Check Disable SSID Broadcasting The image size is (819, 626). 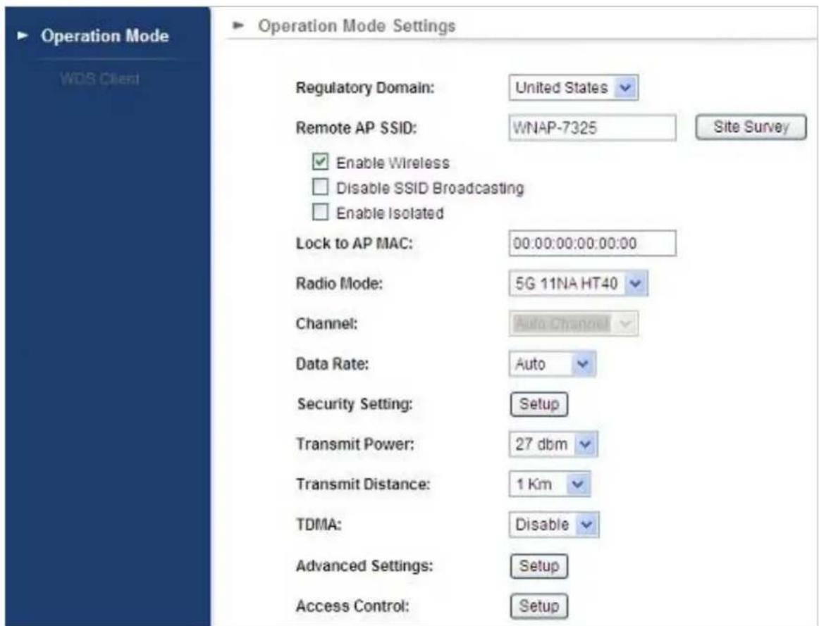[x=320, y=187]
